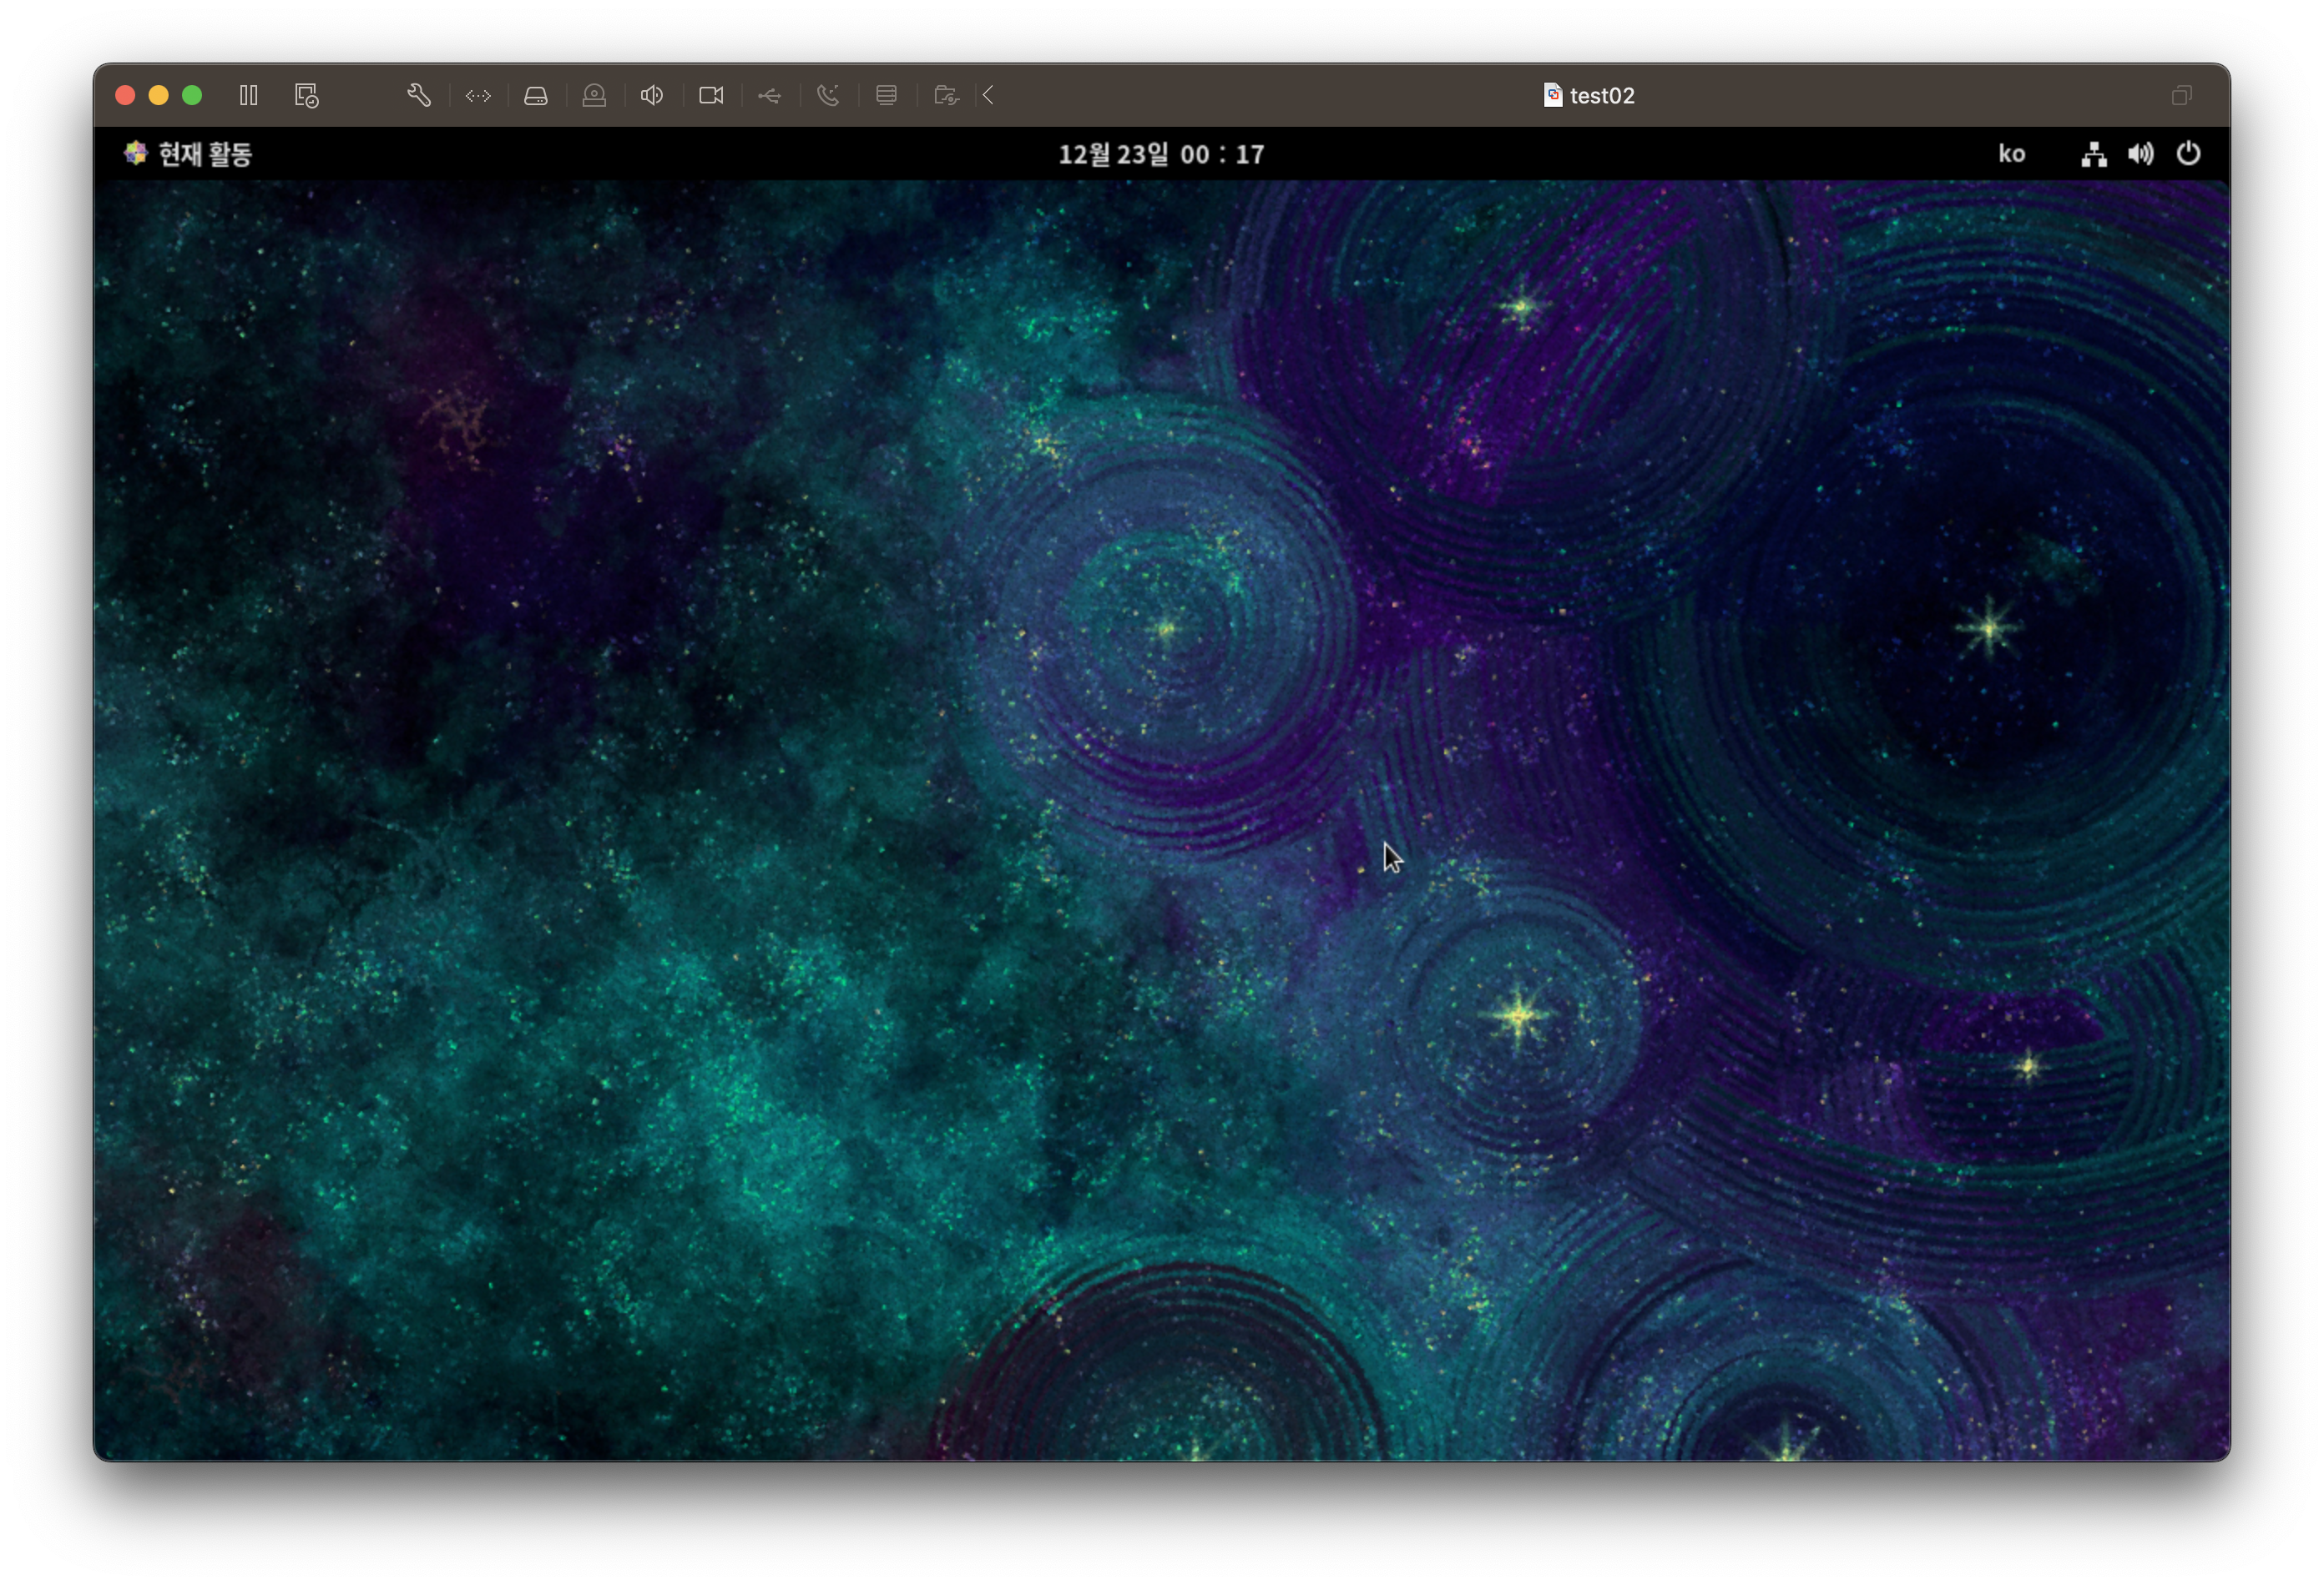The height and width of the screenshot is (1585, 2324).
Task: Click the Bluetooth phone device icon
Action: [x=828, y=95]
